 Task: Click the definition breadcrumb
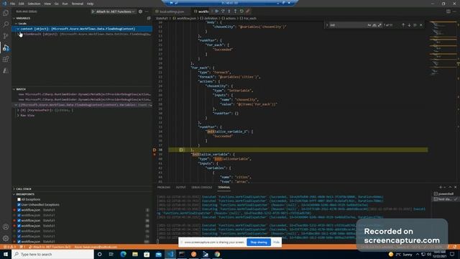[209, 18]
